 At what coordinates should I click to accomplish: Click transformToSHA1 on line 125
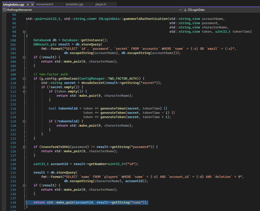click(x=56, y=147)
